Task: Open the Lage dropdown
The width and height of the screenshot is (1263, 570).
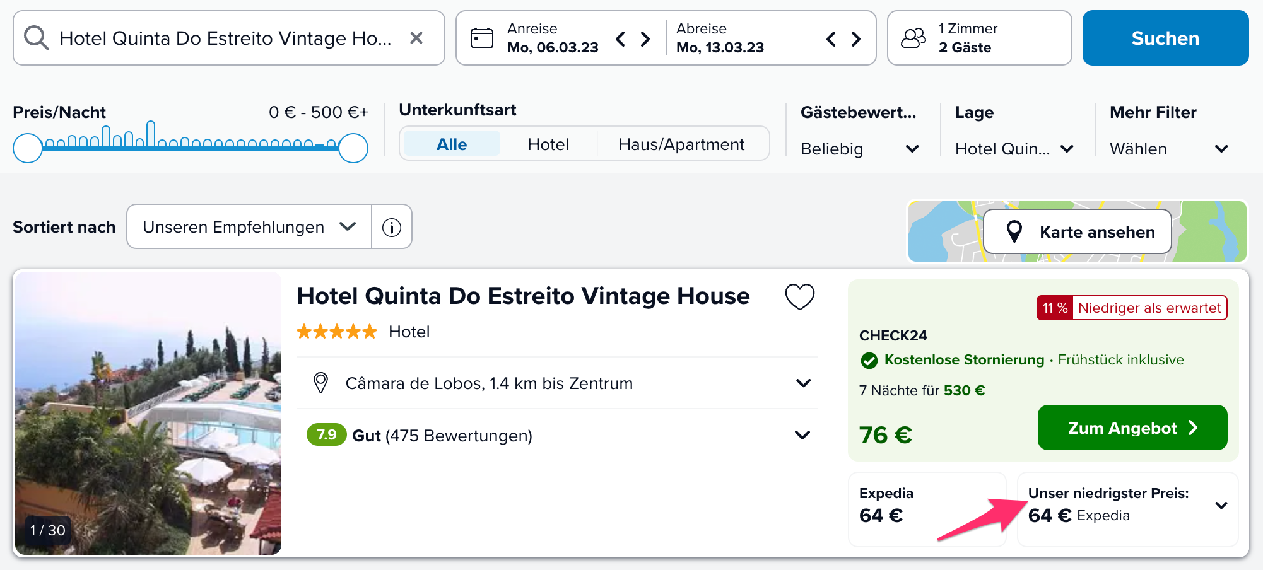Action: [1014, 149]
